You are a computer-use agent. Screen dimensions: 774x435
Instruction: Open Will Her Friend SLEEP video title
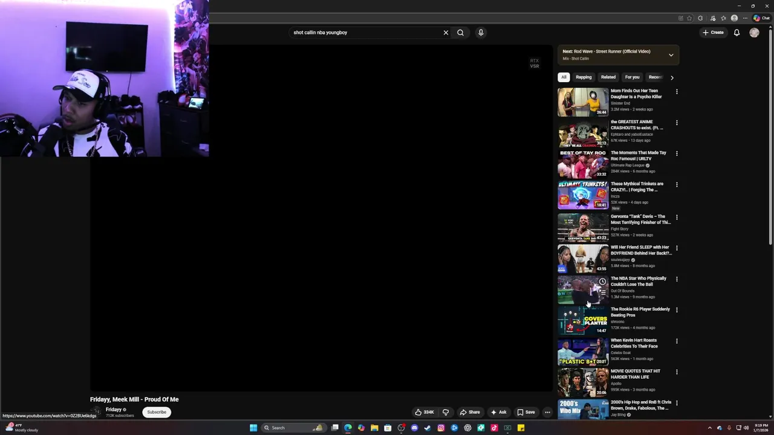(x=641, y=250)
